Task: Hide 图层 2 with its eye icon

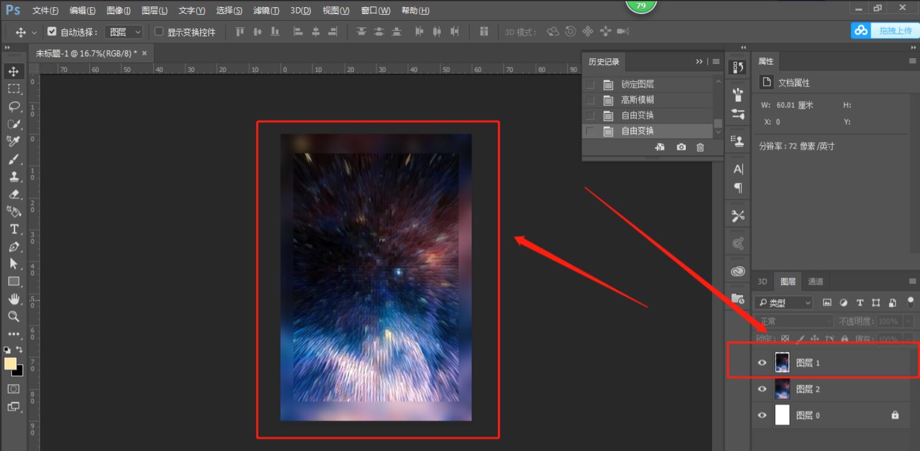Action: pyautogui.click(x=762, y=389)
